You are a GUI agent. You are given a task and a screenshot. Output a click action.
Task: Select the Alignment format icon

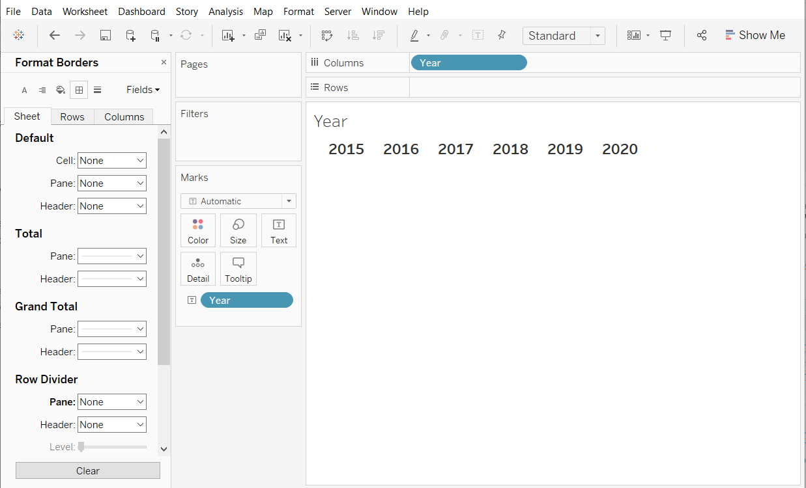[42, 90]
